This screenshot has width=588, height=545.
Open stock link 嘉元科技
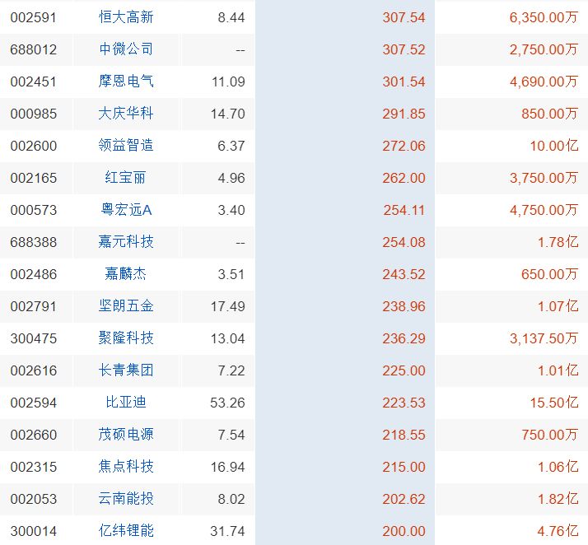coord(126,242)
